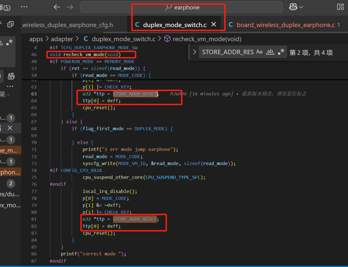Open the Copilot dropdown arrow
Image resolution: width=348 pixels, height=267 pixels.
pyautogui.click(x=301, y=7)
